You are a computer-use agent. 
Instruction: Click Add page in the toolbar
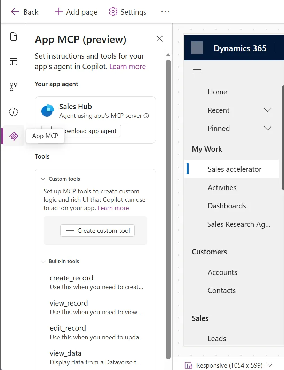click(76, 12)
